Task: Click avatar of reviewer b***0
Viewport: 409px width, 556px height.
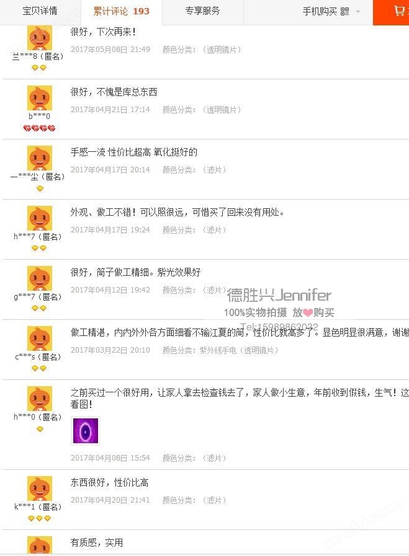Action: coord(40,98)
